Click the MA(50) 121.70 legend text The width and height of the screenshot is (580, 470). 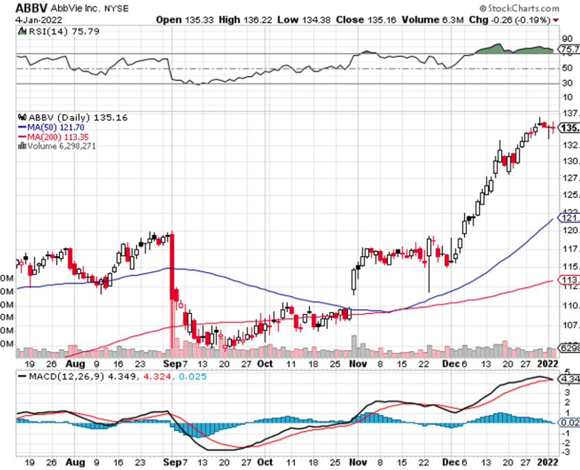coord(56,127)
